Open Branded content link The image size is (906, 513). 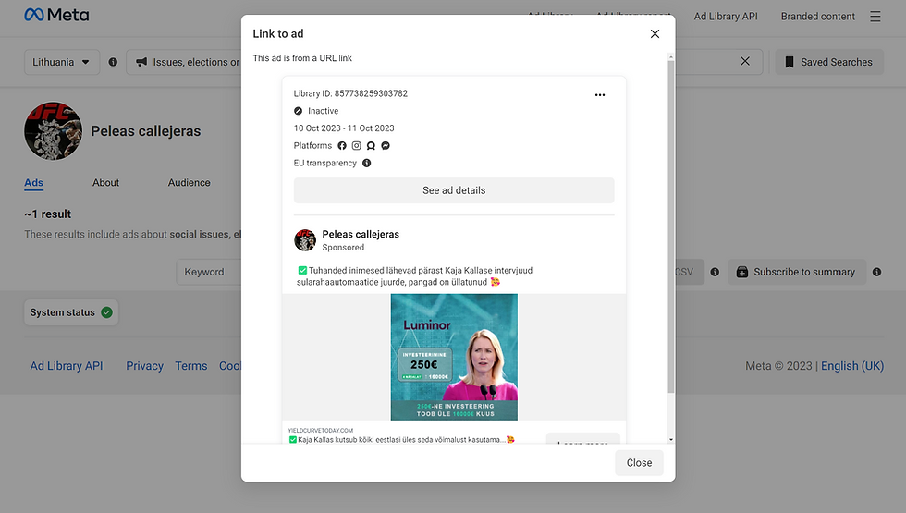click(x=817, y=17)
